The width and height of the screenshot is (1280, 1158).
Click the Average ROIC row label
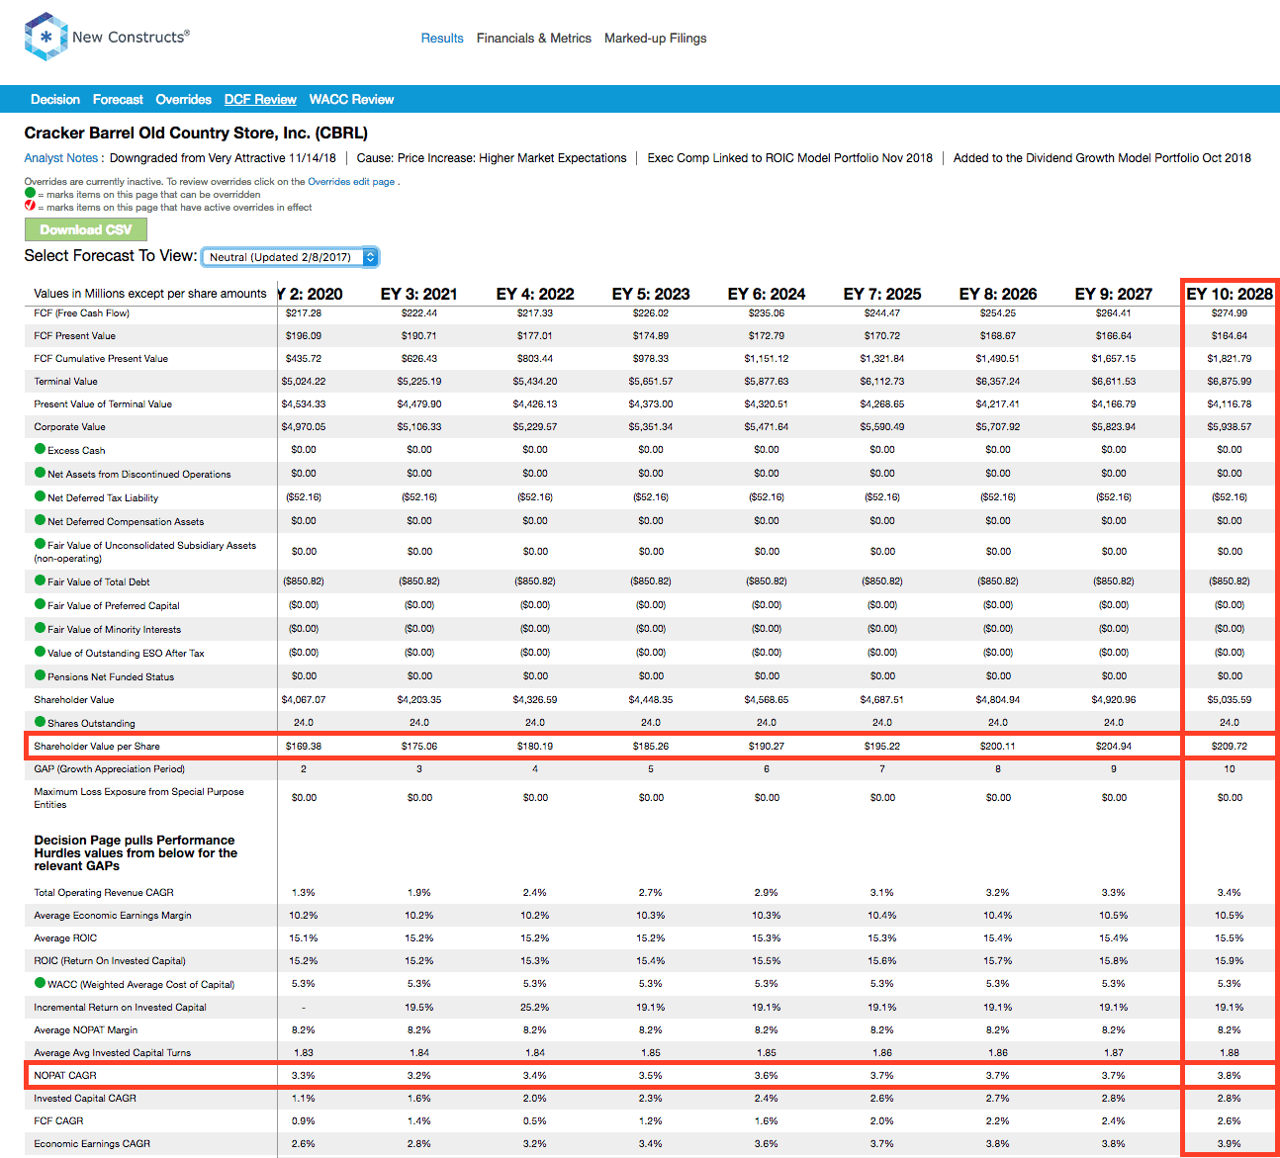(x=65, y=938)
